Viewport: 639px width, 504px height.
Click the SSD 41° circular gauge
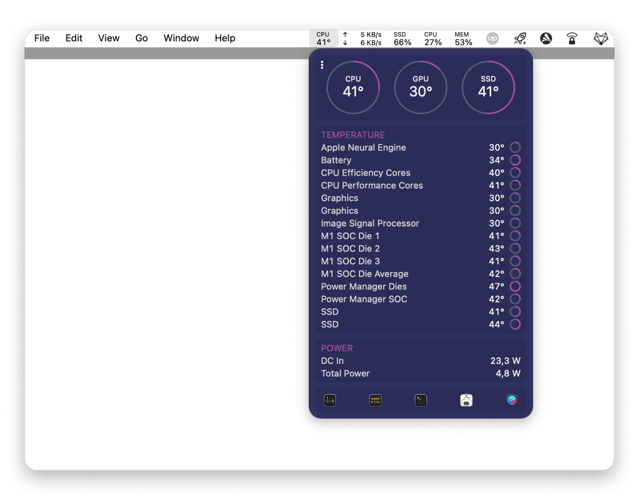[488, 87]
